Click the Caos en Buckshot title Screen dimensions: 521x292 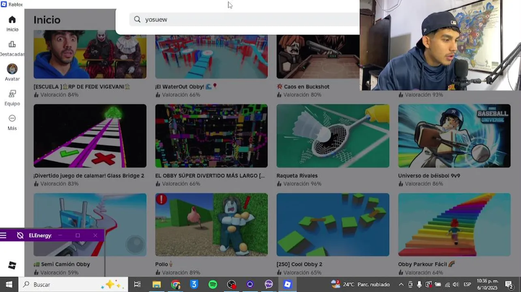(x=303, y=86)
